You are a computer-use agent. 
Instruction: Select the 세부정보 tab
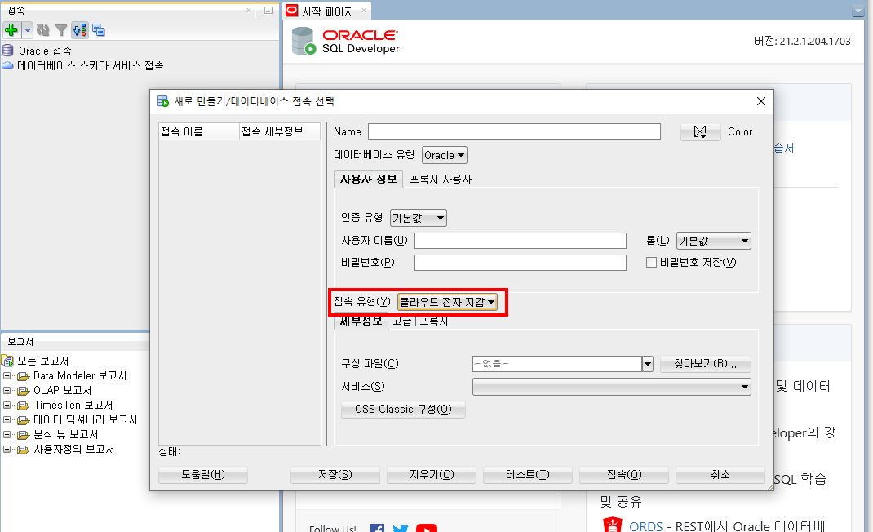tap(361, 321)
